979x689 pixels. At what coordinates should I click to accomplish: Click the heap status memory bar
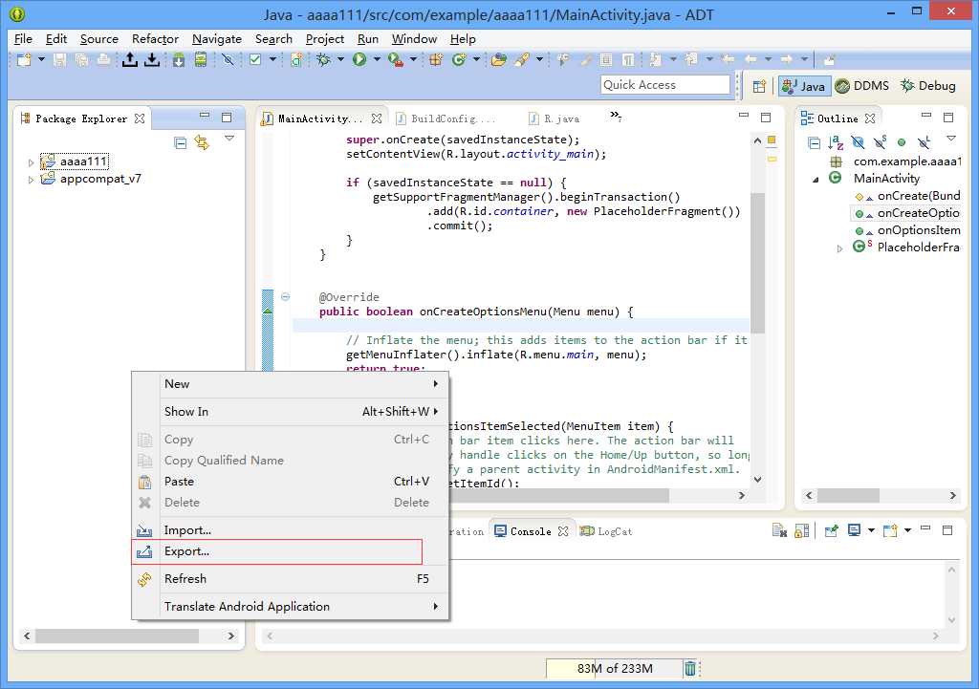(615, 668)
